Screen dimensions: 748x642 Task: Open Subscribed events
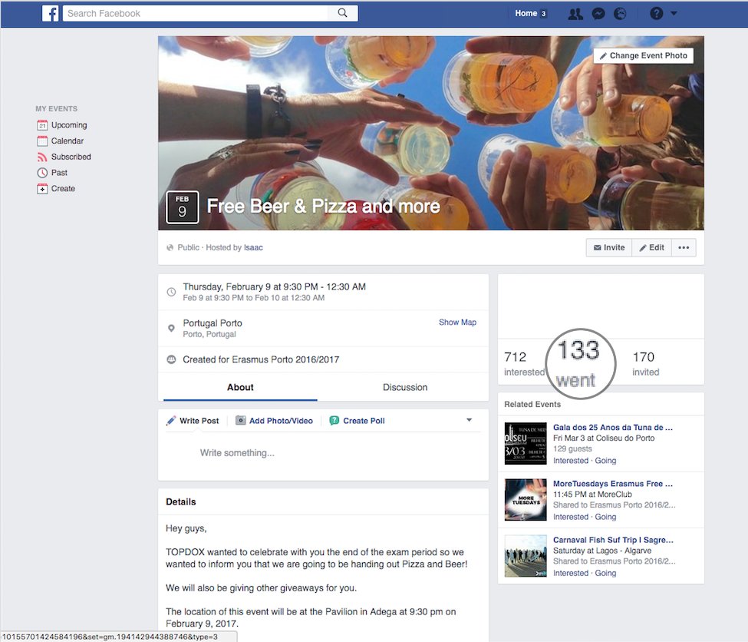71,157
